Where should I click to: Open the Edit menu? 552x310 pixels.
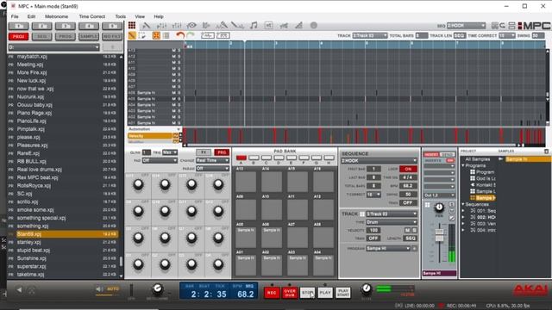pos(31,16)
